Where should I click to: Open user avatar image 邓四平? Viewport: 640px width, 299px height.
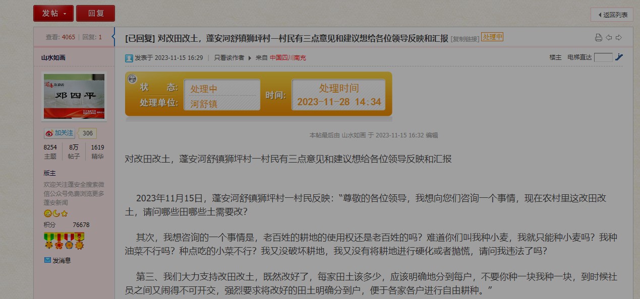tap(74, 97)
